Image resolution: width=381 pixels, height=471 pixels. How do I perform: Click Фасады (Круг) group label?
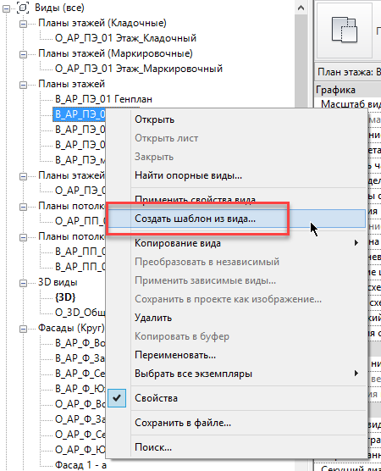pyautogui.click(x=71, y=328)
